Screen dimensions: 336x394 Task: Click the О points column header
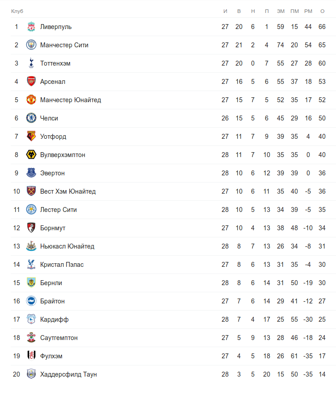coord(322,11)
